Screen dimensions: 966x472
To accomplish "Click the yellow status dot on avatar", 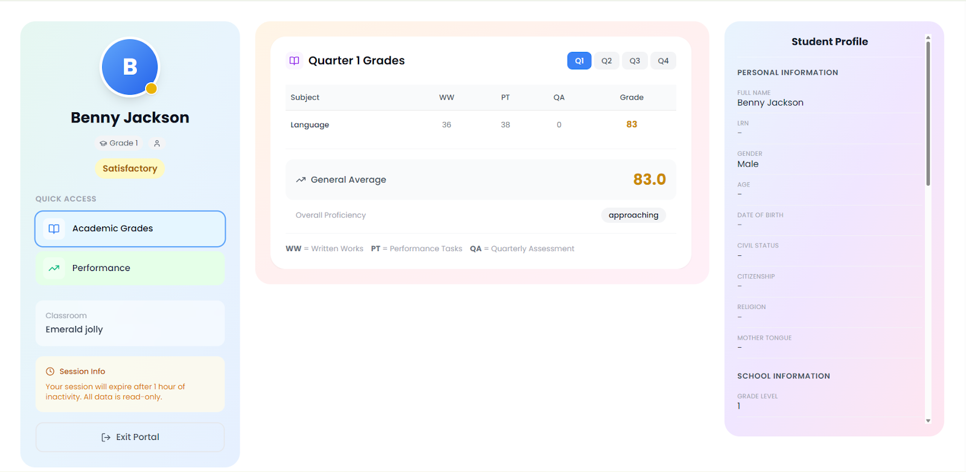I will 152,89.
